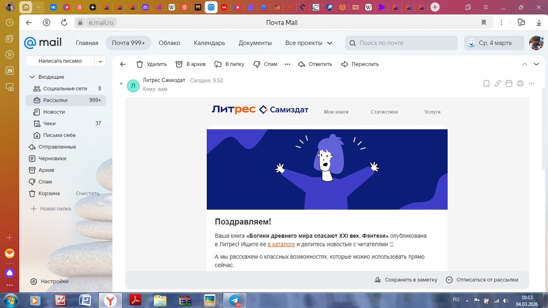Screen dimensions: 548x308
Task: Move the message with В архив
Action: coord(190,64)
